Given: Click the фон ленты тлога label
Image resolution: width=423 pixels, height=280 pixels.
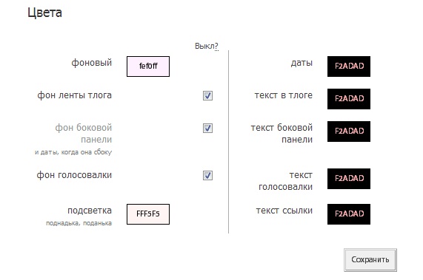Looking at the screenshot, I should coord(75,95).
